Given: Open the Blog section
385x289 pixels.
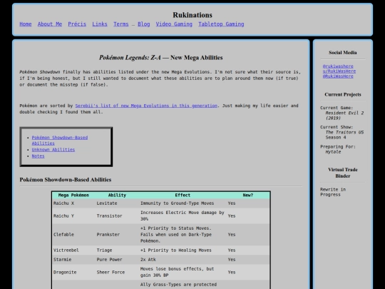Looking at the screenshot, I should pos(144,24).
